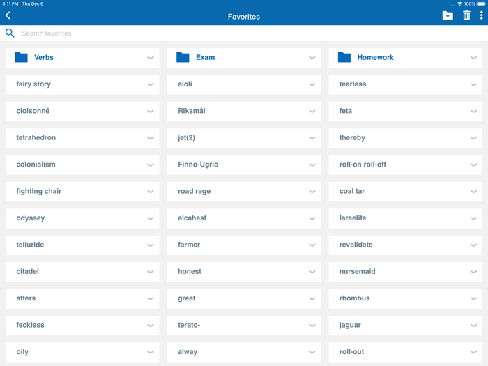Viewport: 488px width, 366px height.
Task: Expand the chevron for road rage
Action: click(312, 192)
